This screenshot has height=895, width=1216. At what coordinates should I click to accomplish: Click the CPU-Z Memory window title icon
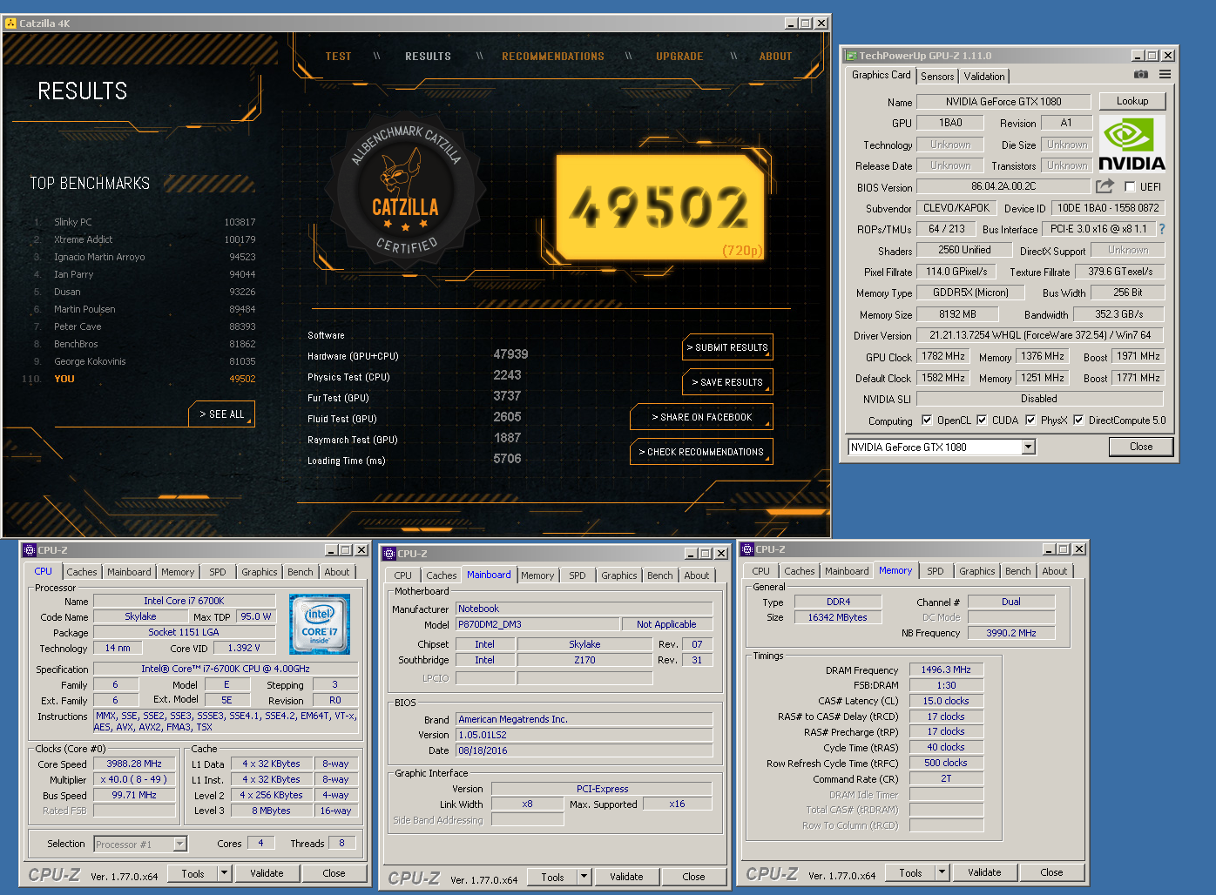747,549
